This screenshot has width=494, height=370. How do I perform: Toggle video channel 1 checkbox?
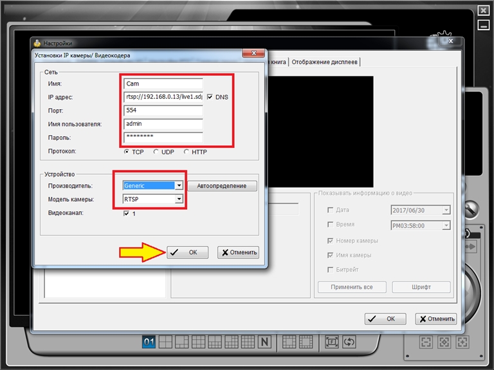click(x=126, y=213)
